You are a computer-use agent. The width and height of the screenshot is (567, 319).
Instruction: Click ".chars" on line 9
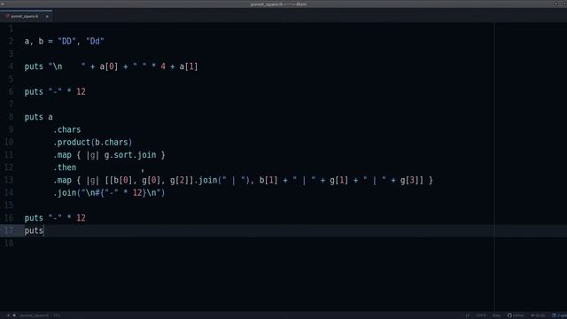click(67, 129)
